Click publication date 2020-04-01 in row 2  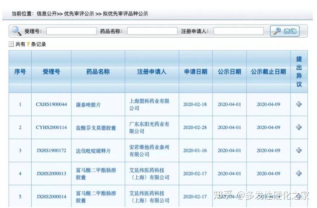tap(229, 128)
